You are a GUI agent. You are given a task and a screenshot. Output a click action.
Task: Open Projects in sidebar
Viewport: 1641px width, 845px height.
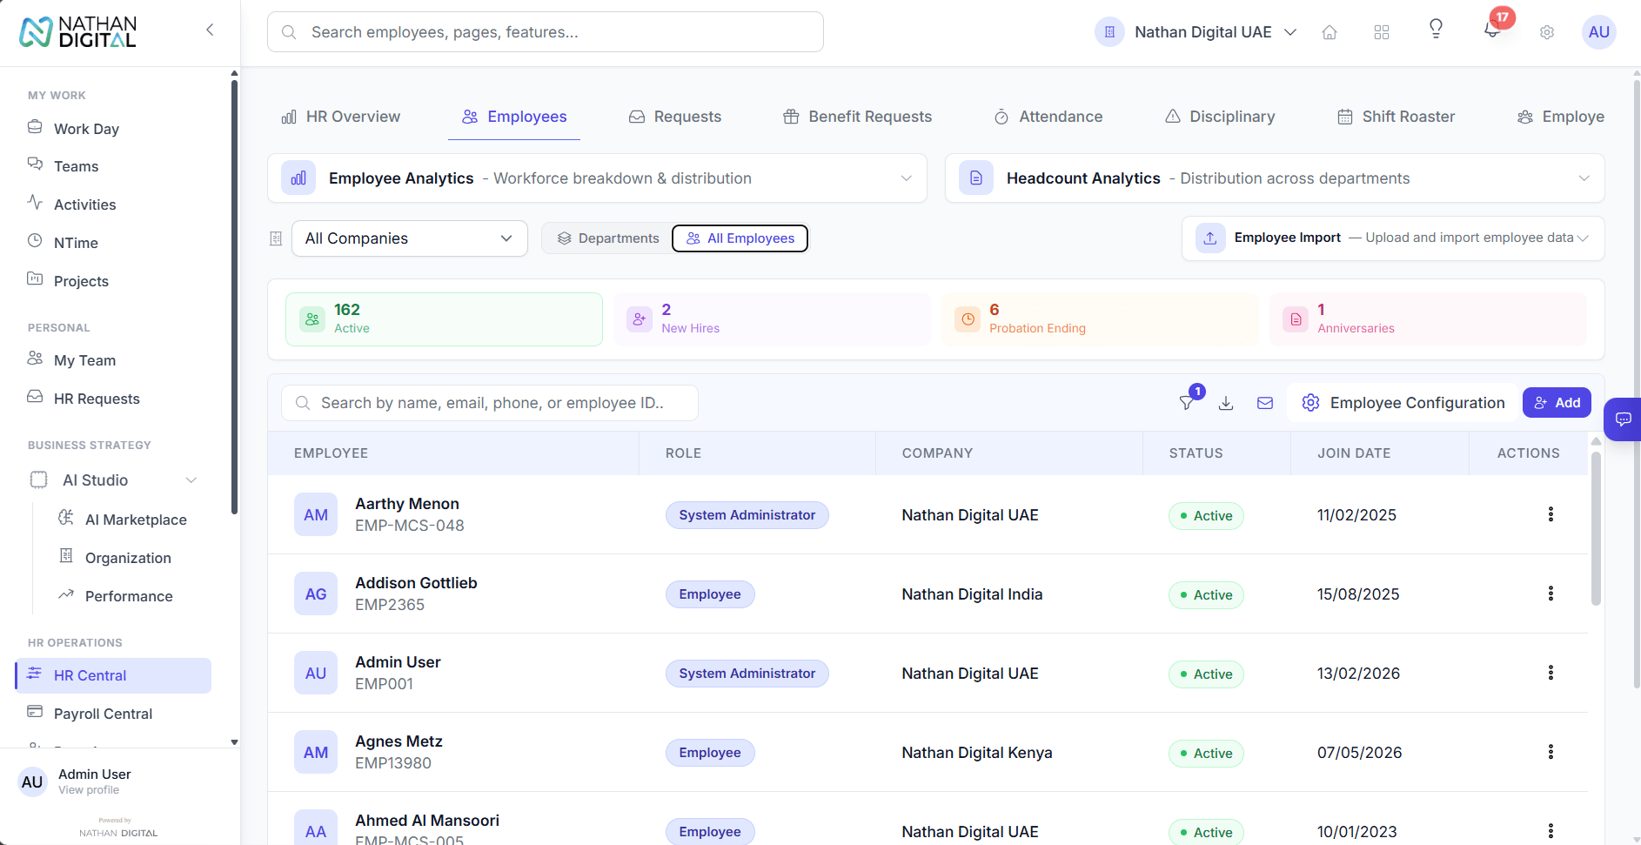tap(113, 281)
